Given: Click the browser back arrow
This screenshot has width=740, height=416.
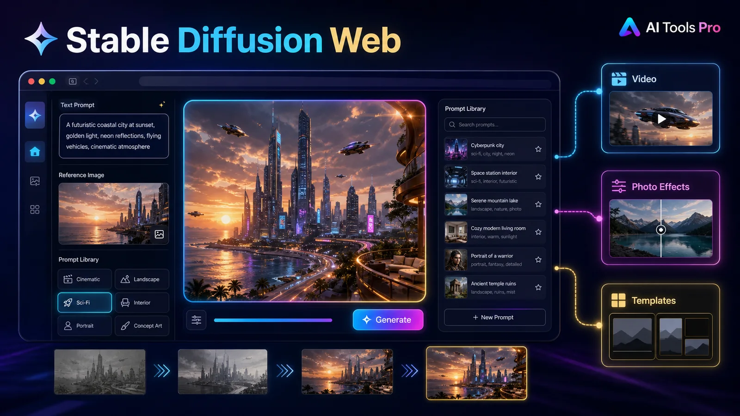Looking at the screenshot, I should [x=86, y=81].
